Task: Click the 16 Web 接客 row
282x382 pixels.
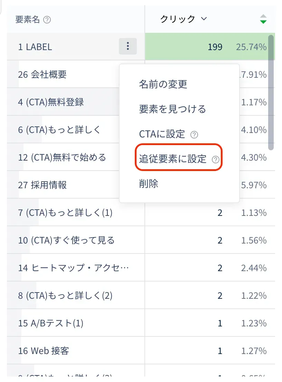Action: 44,351
